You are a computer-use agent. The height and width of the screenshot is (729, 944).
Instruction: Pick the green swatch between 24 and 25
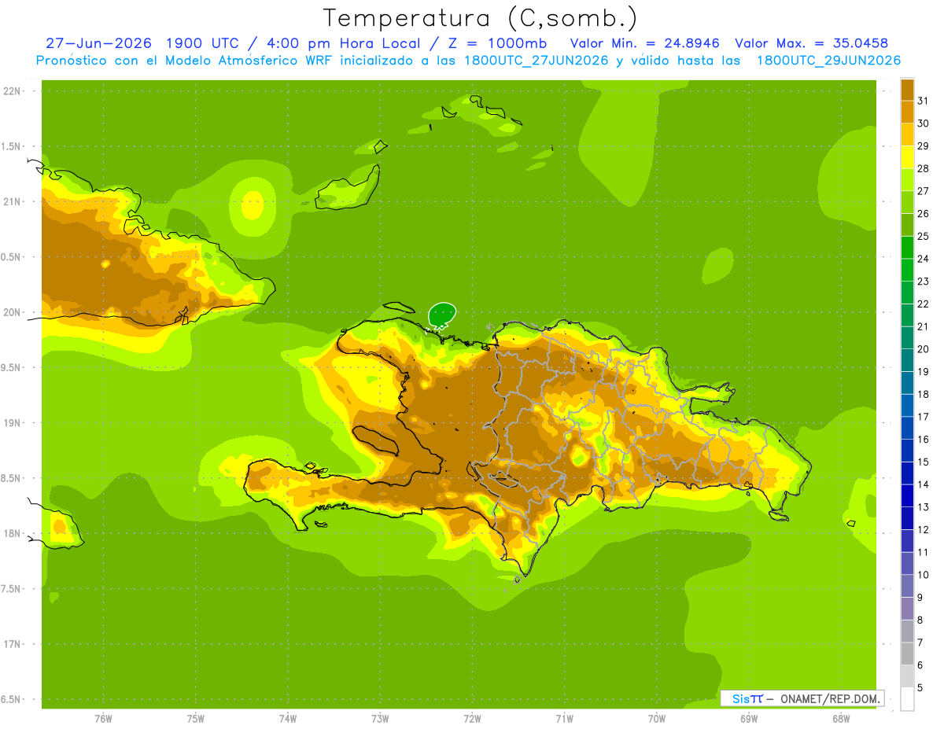pyautogui.click(x=907, y=248)
